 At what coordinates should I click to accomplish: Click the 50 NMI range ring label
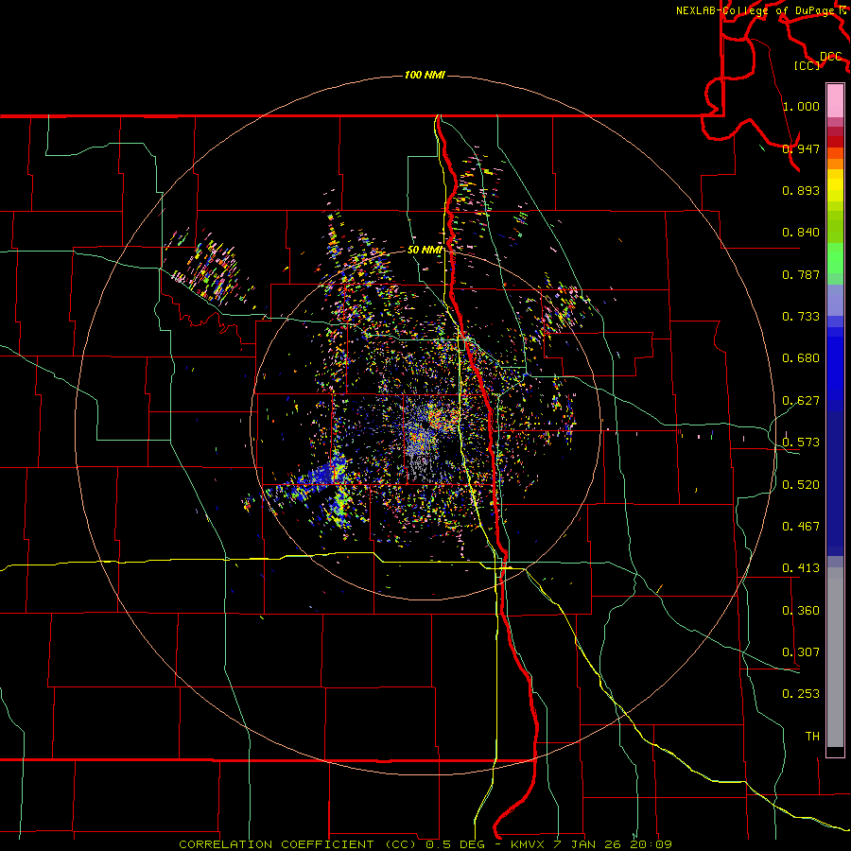tap(425, 250)
